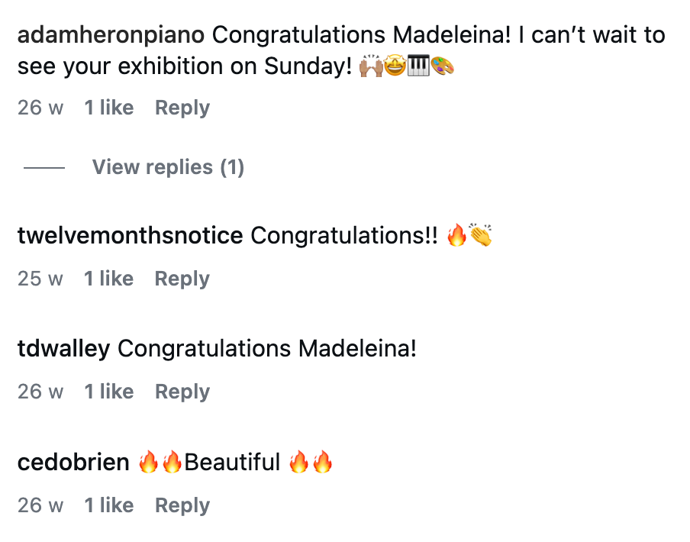
Task: Reply to adamheronpiano's comment
Action: click(x=182, y=108)
